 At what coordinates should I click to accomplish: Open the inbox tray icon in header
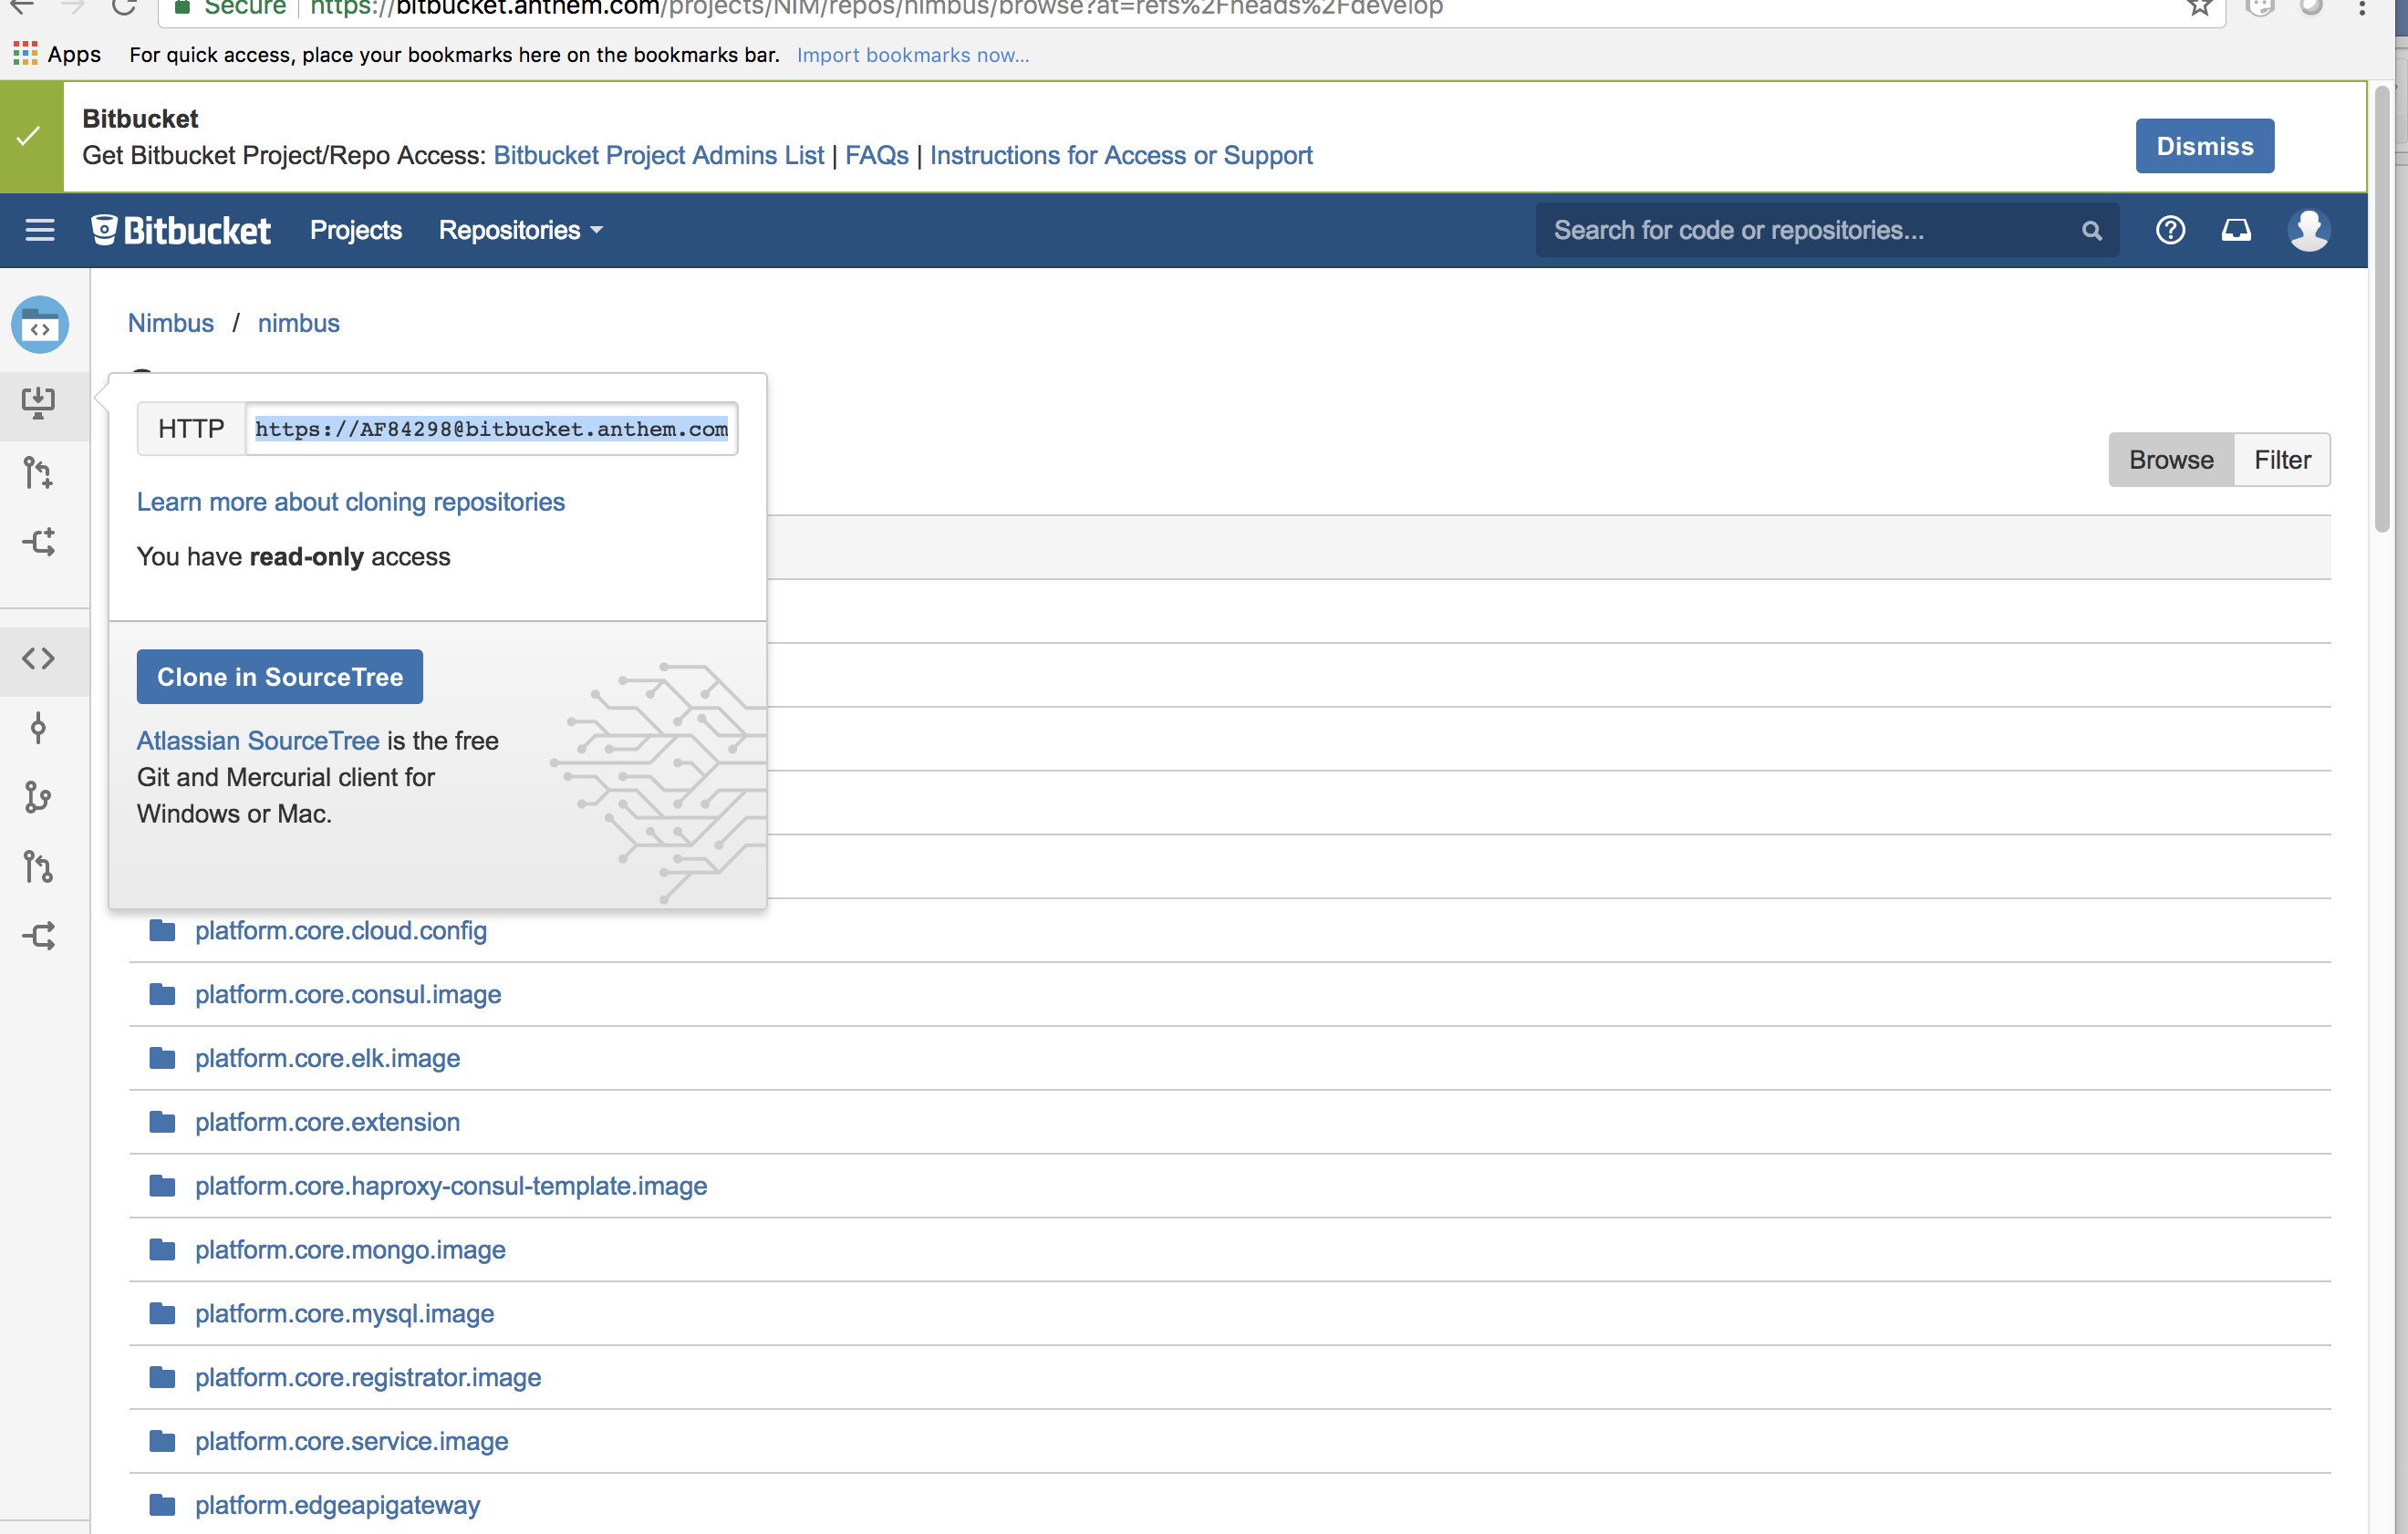[2236, 230]
